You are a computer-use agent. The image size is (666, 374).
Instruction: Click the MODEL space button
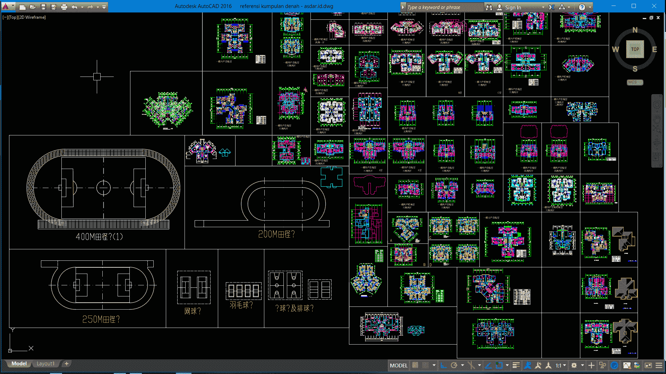click(399, 365)
